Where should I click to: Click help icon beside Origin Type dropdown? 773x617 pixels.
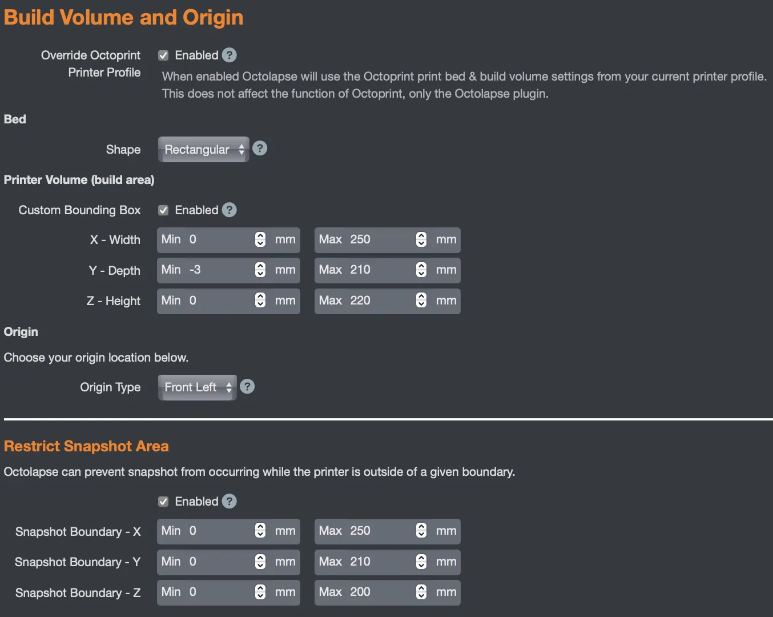247,387
